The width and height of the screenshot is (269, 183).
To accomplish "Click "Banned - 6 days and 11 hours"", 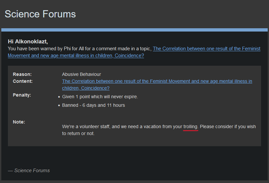I will 93,105.
